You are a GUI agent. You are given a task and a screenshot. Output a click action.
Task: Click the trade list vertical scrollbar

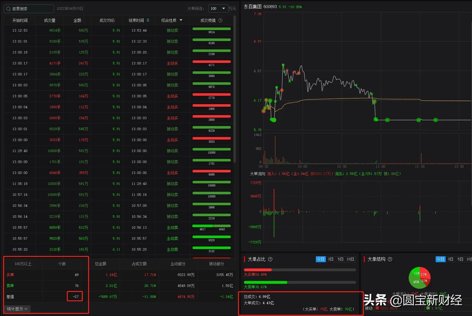[235, 89]
